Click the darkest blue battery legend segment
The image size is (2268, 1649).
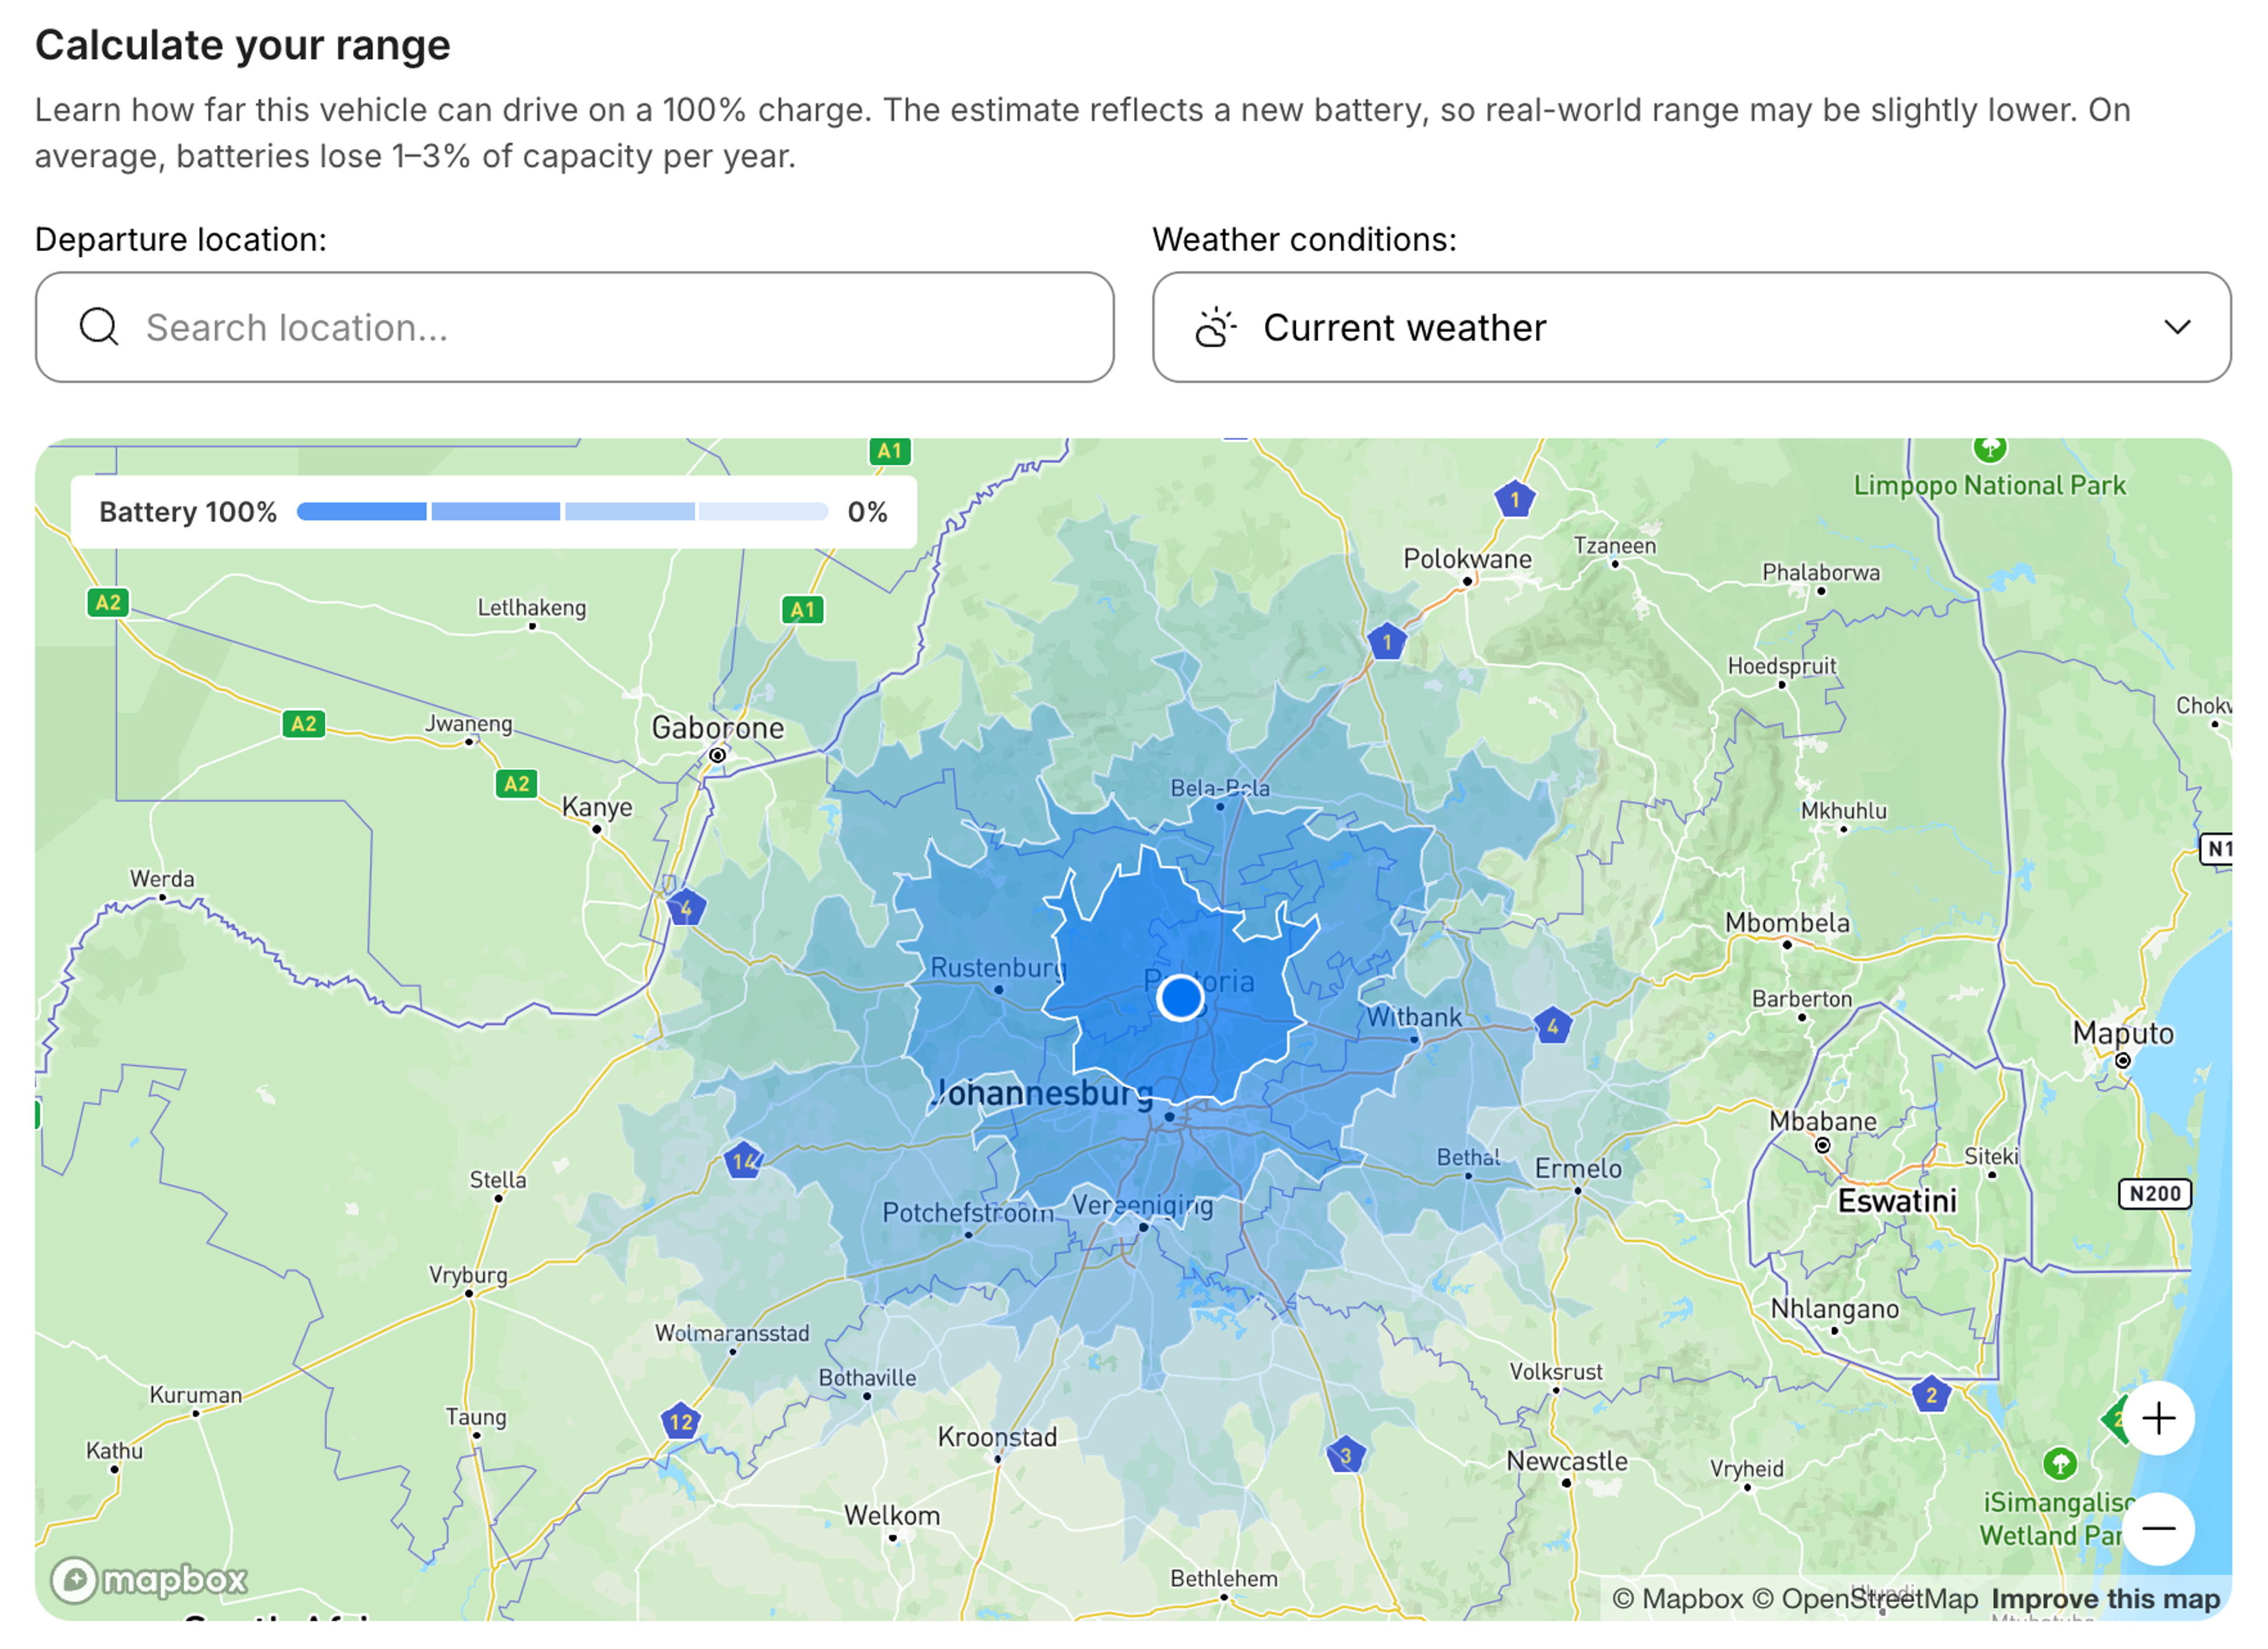[x=361, y=511]
